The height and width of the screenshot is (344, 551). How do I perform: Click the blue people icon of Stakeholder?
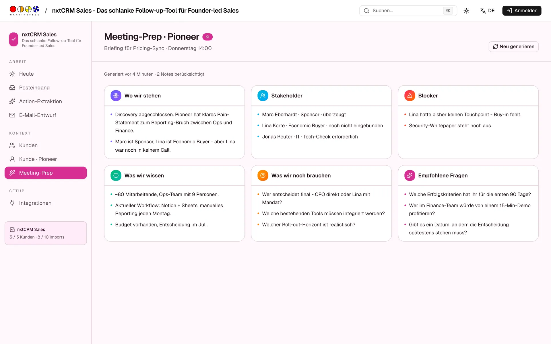[263, 95]
